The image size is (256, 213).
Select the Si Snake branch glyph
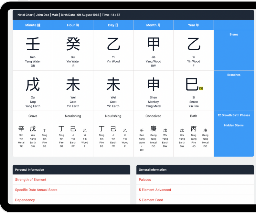click(192, 85)
